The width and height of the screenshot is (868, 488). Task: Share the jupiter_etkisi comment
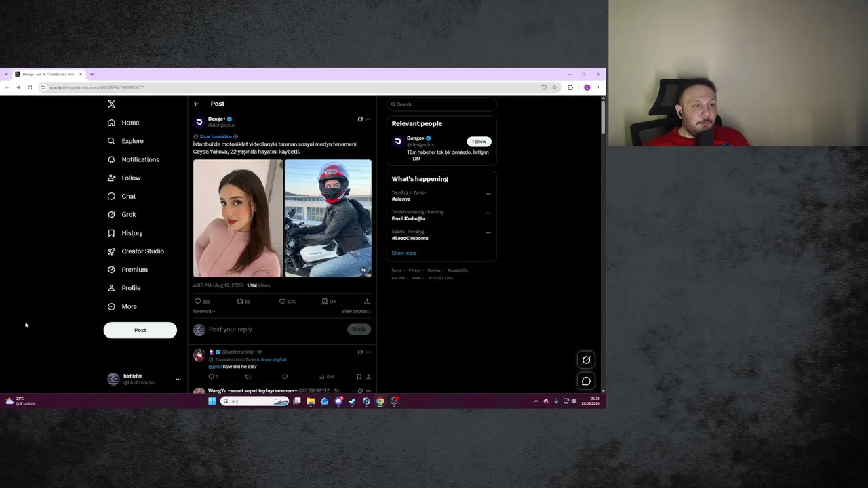[368, 377]
